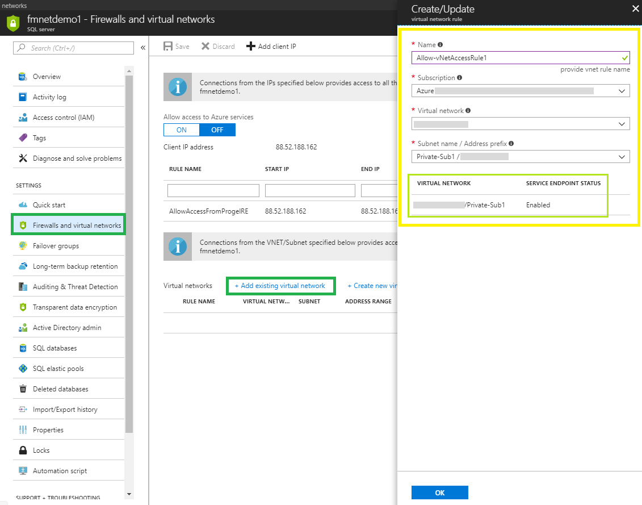Click the Transparent data encryption shield icon
Viewport: 642px width, 505px height.
click(23, 307)
